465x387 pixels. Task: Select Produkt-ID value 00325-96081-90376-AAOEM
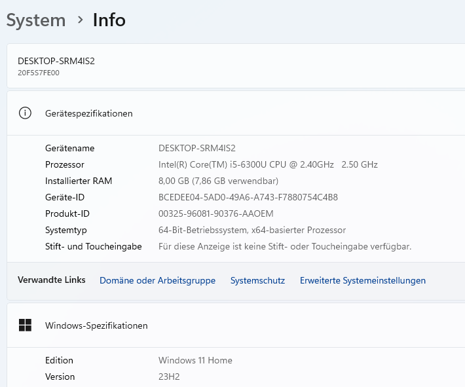coord(216,213)
